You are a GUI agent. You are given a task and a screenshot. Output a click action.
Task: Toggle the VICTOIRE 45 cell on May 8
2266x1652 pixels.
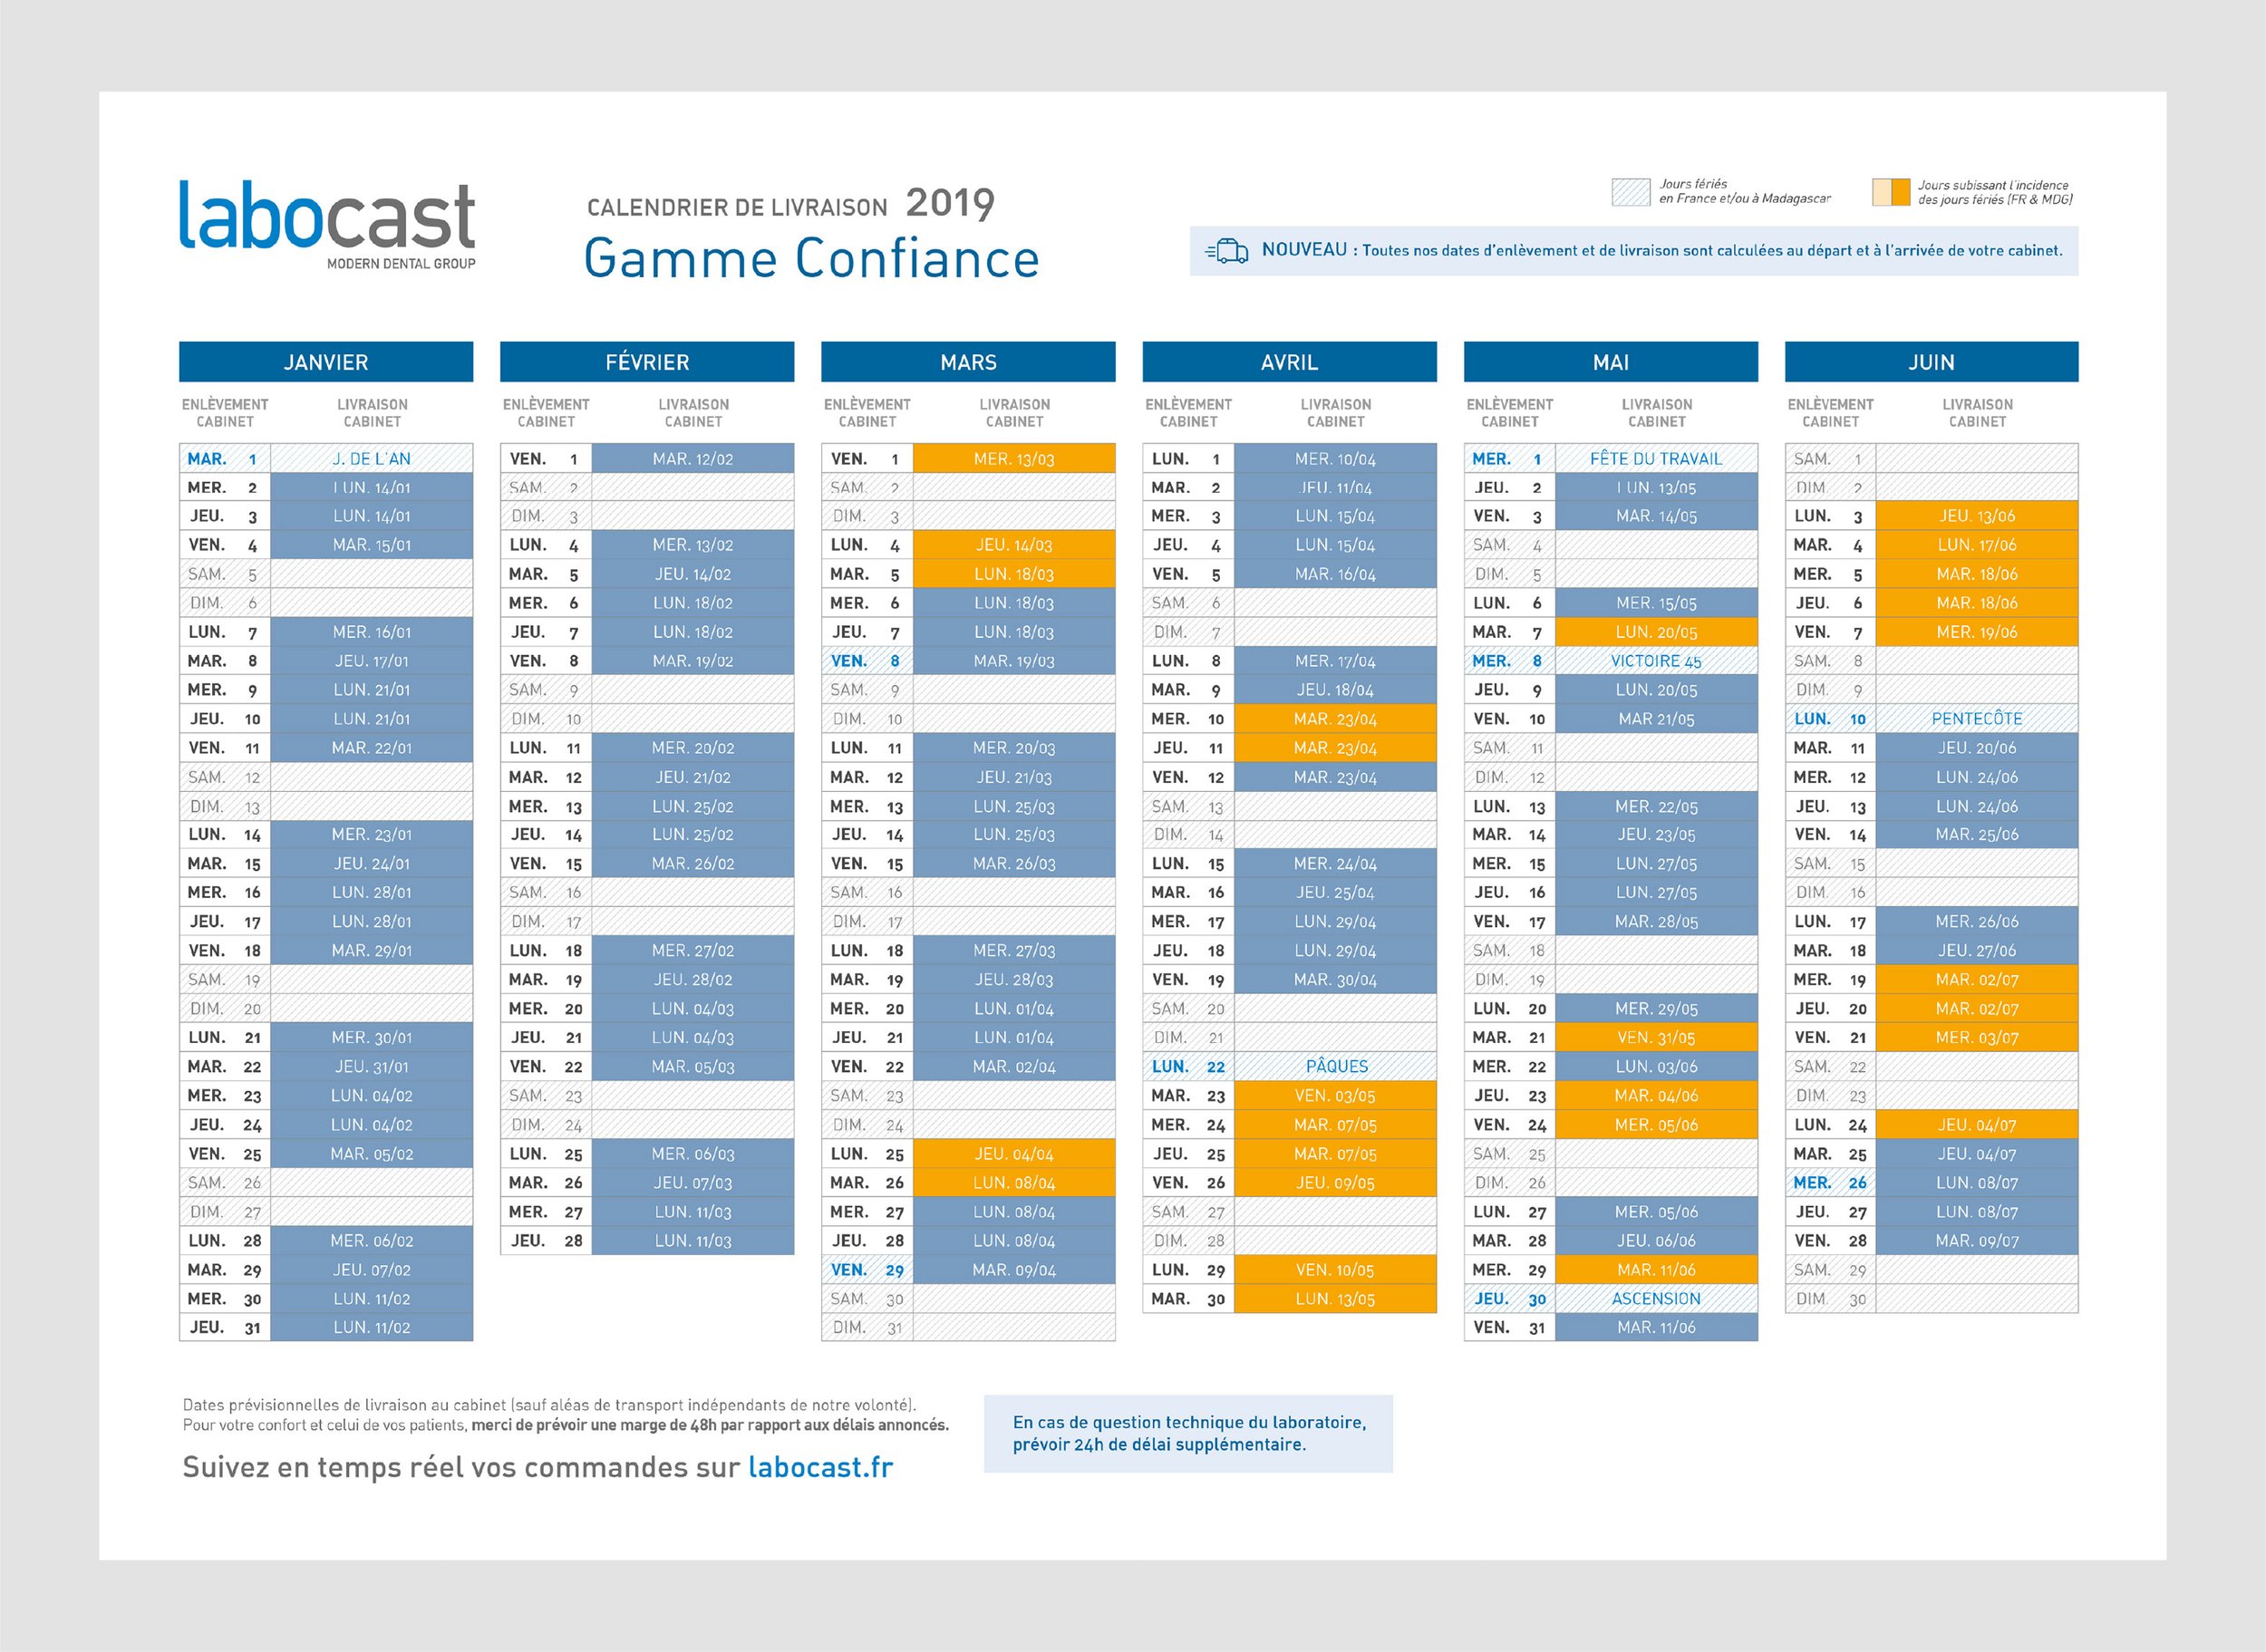click(x=1657, y=660)
